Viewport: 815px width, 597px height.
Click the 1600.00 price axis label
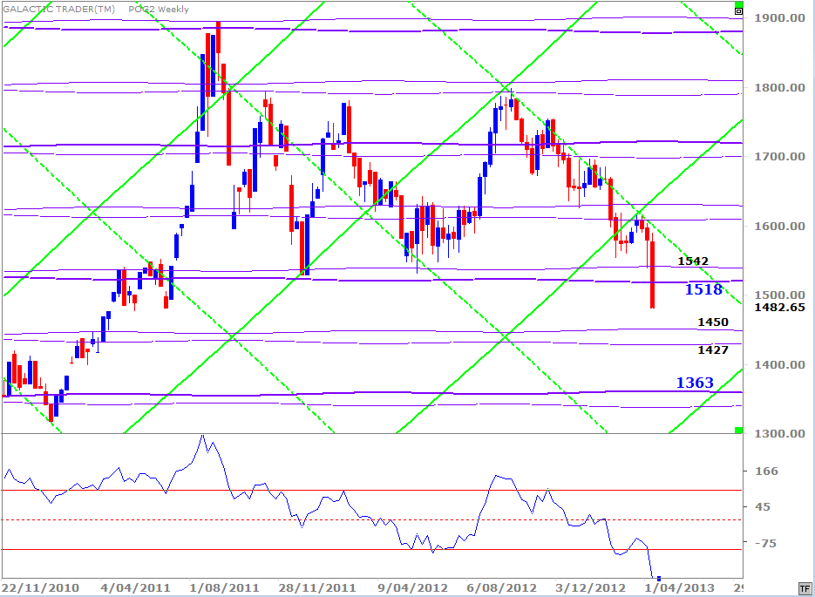tap(779, 226)
